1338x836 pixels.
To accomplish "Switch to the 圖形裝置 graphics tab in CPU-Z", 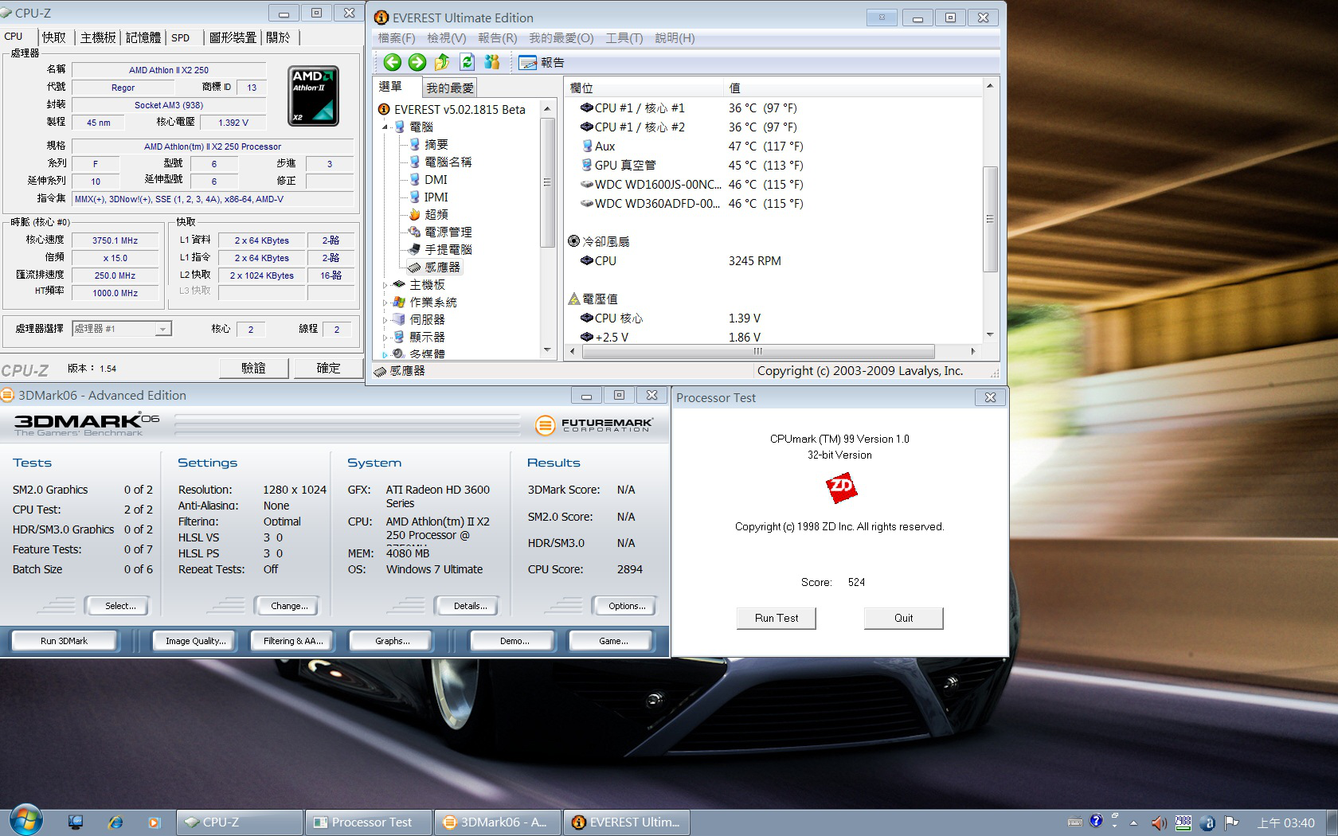I will click(x=233, y=37).
